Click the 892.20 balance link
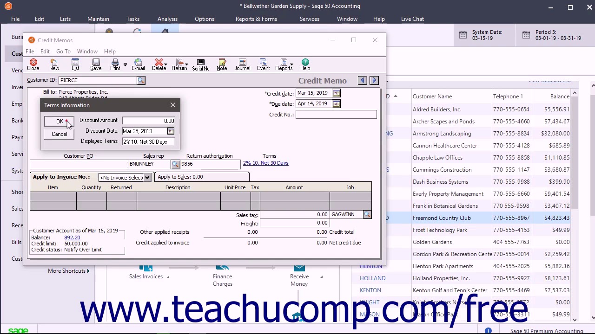The image size is (595, 334). (72, 238)
